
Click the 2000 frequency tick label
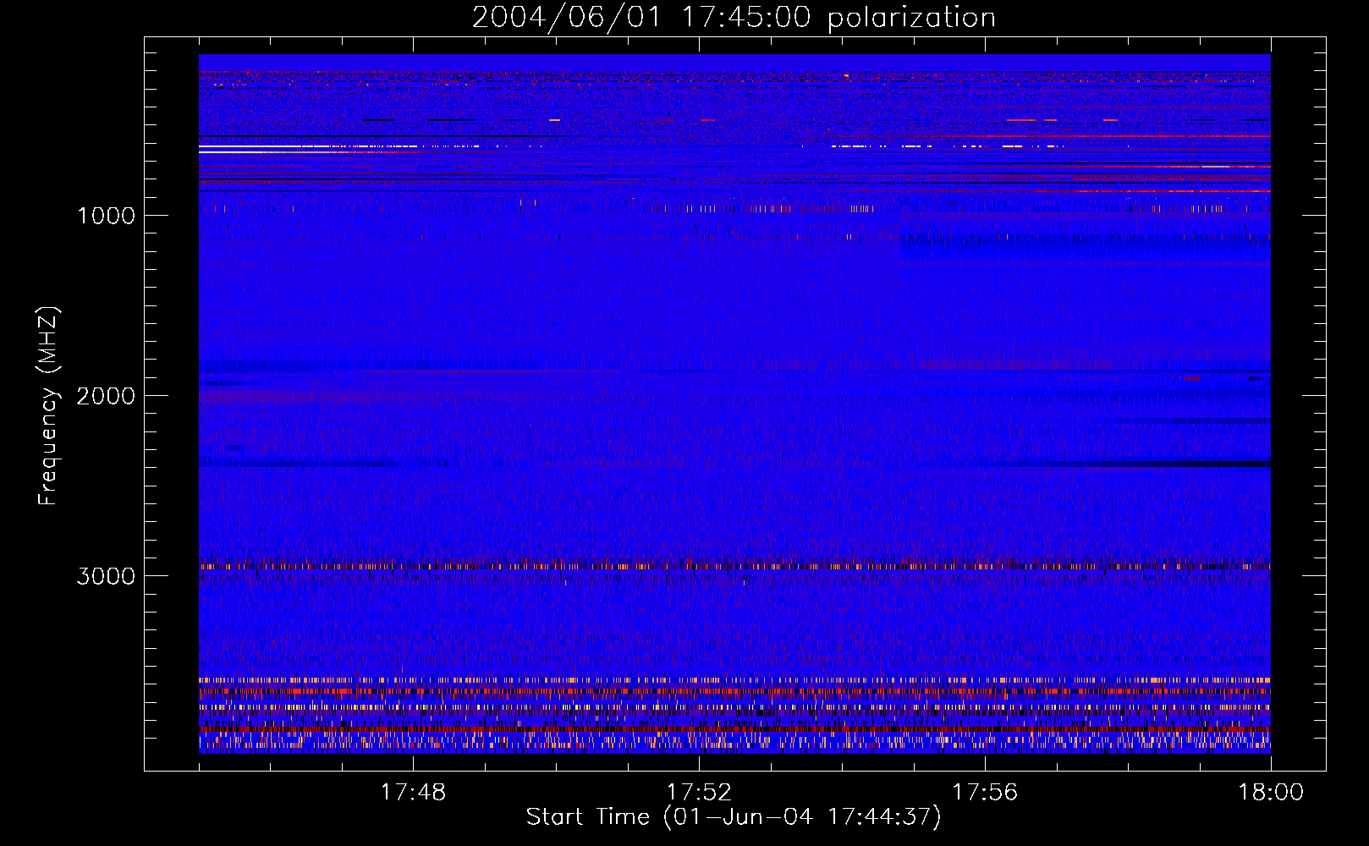pyautogui.click(x=106, y=396)
